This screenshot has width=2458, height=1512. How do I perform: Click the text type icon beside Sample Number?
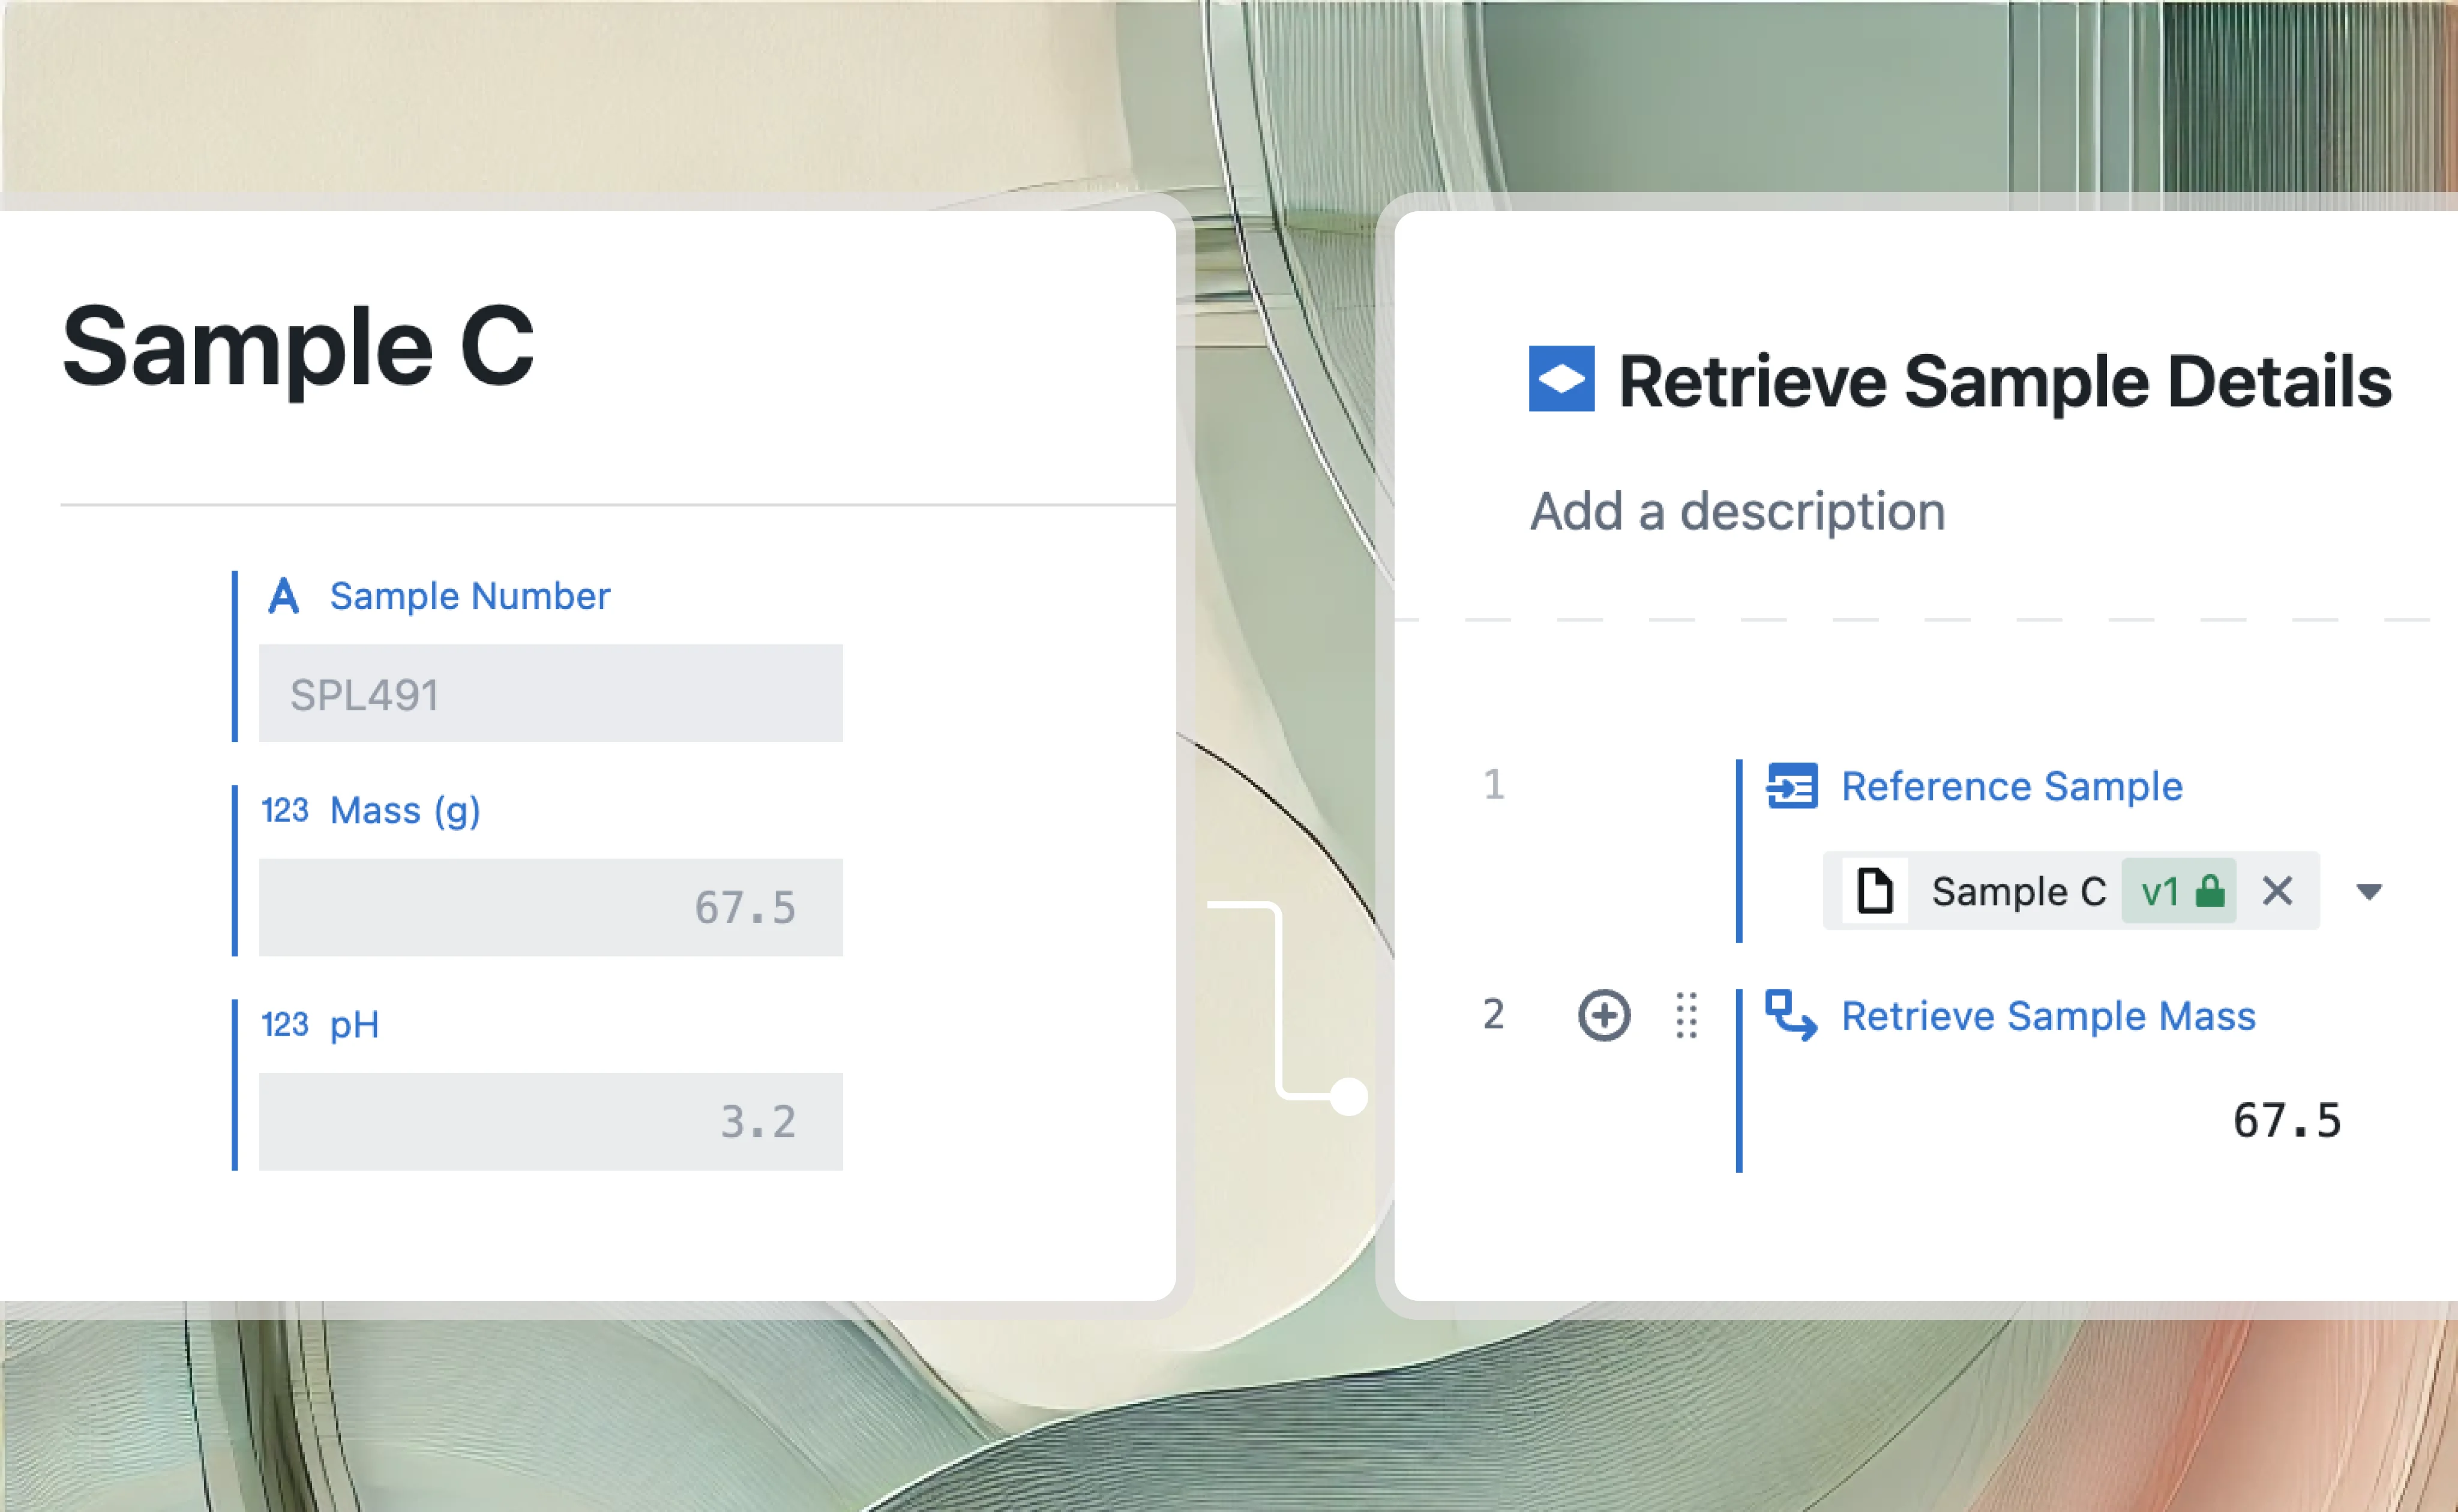coord(284,596)
